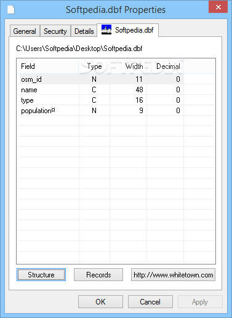Open the Security tab
This screenshot has width=232, height=318.
[x=55, y=31]
